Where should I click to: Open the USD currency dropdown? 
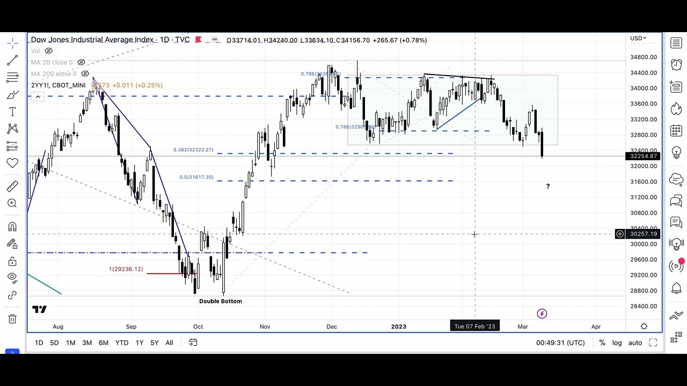click(x=638, y=39)
